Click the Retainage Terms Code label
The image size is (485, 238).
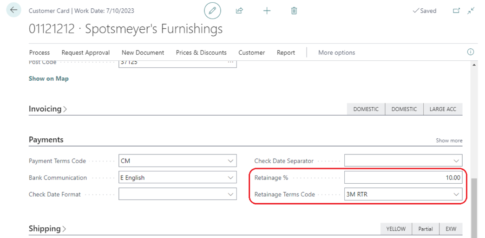coord(285,194)
